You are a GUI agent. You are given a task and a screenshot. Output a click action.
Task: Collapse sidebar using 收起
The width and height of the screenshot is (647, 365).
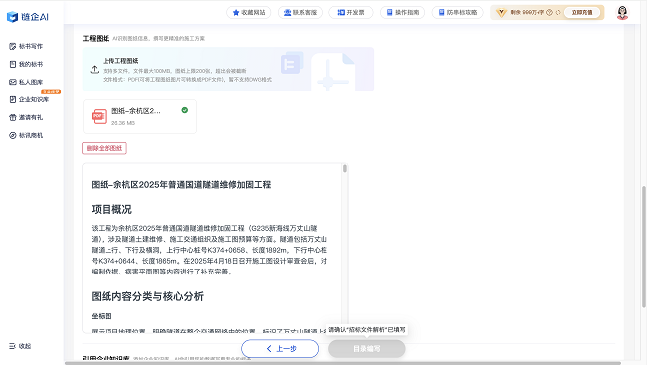click(x=20, y=346)
